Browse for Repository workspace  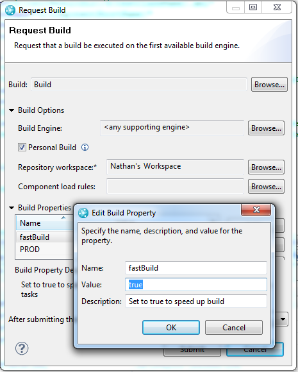266,167
